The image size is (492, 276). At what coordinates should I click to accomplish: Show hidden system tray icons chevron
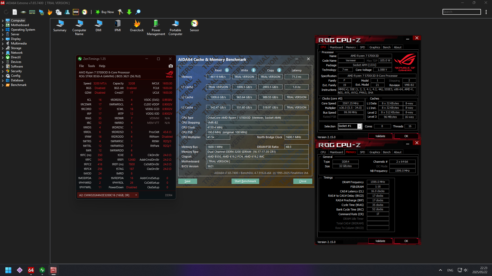pyautogui.click(x=440, y=270)
